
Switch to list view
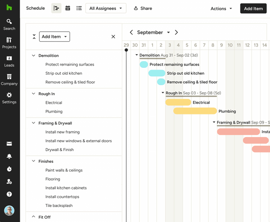[x=79, y=8]
